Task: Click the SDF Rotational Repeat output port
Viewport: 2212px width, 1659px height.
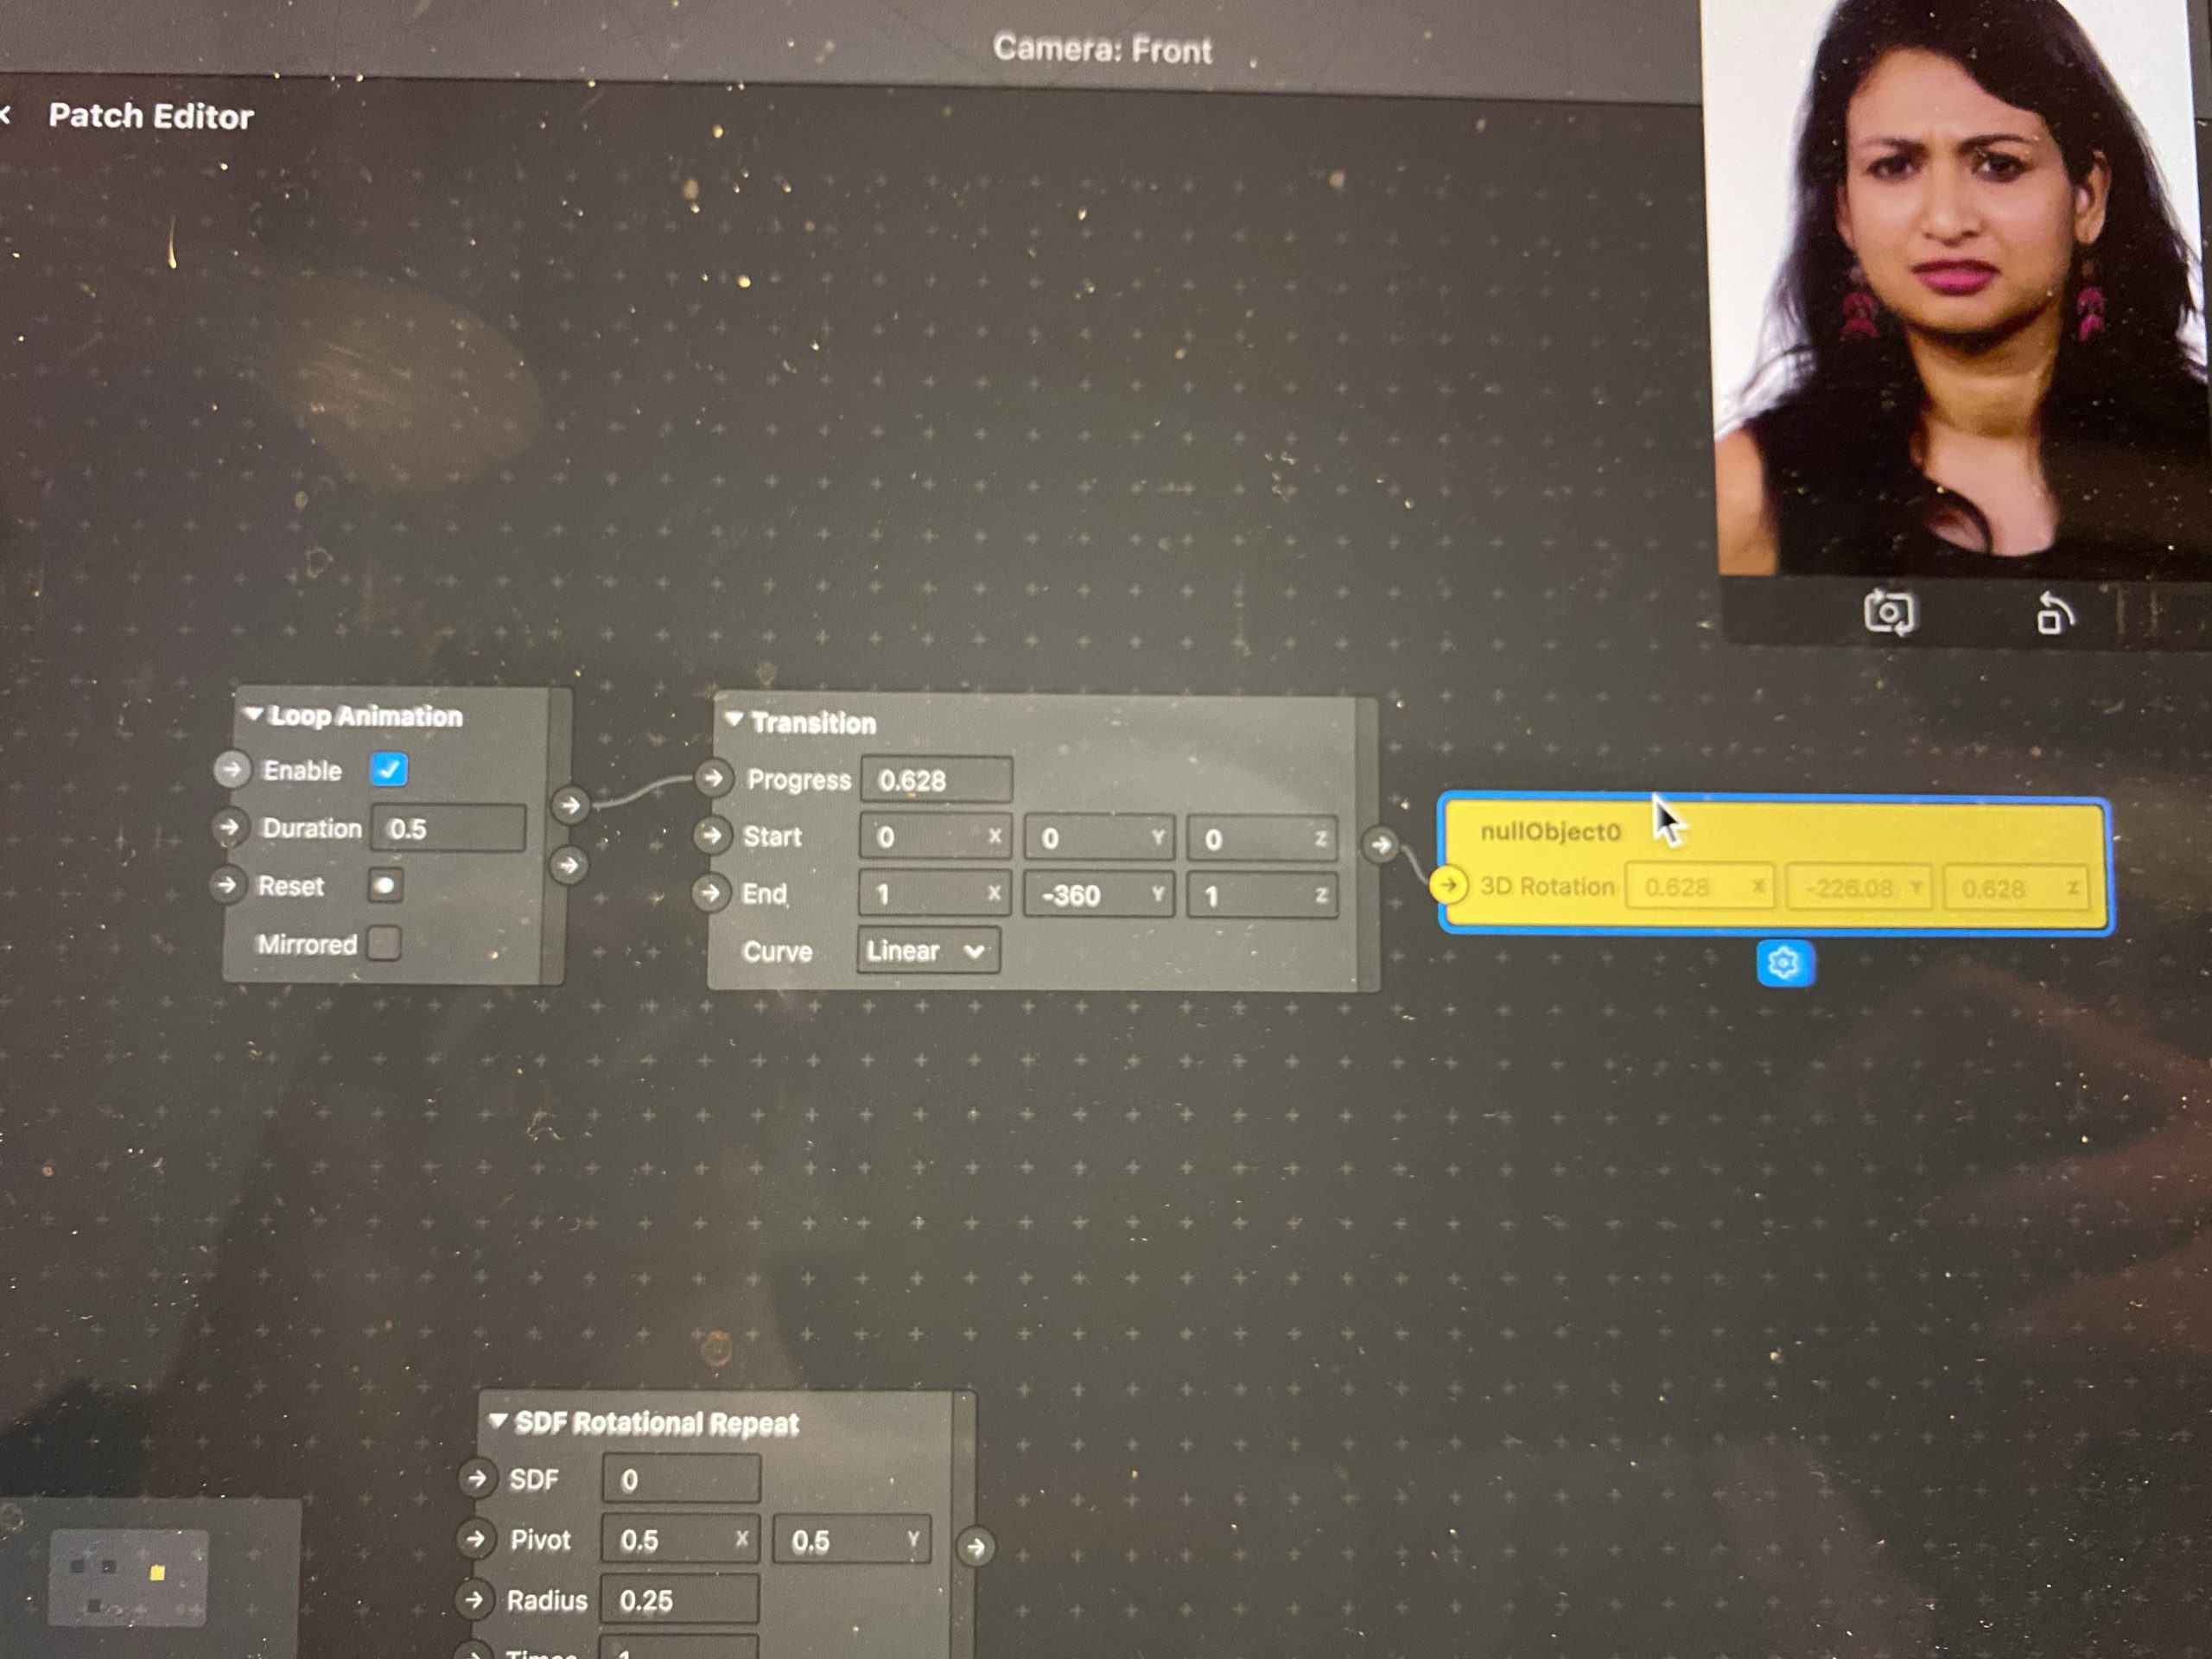Action: click(x=976, y=1548)
